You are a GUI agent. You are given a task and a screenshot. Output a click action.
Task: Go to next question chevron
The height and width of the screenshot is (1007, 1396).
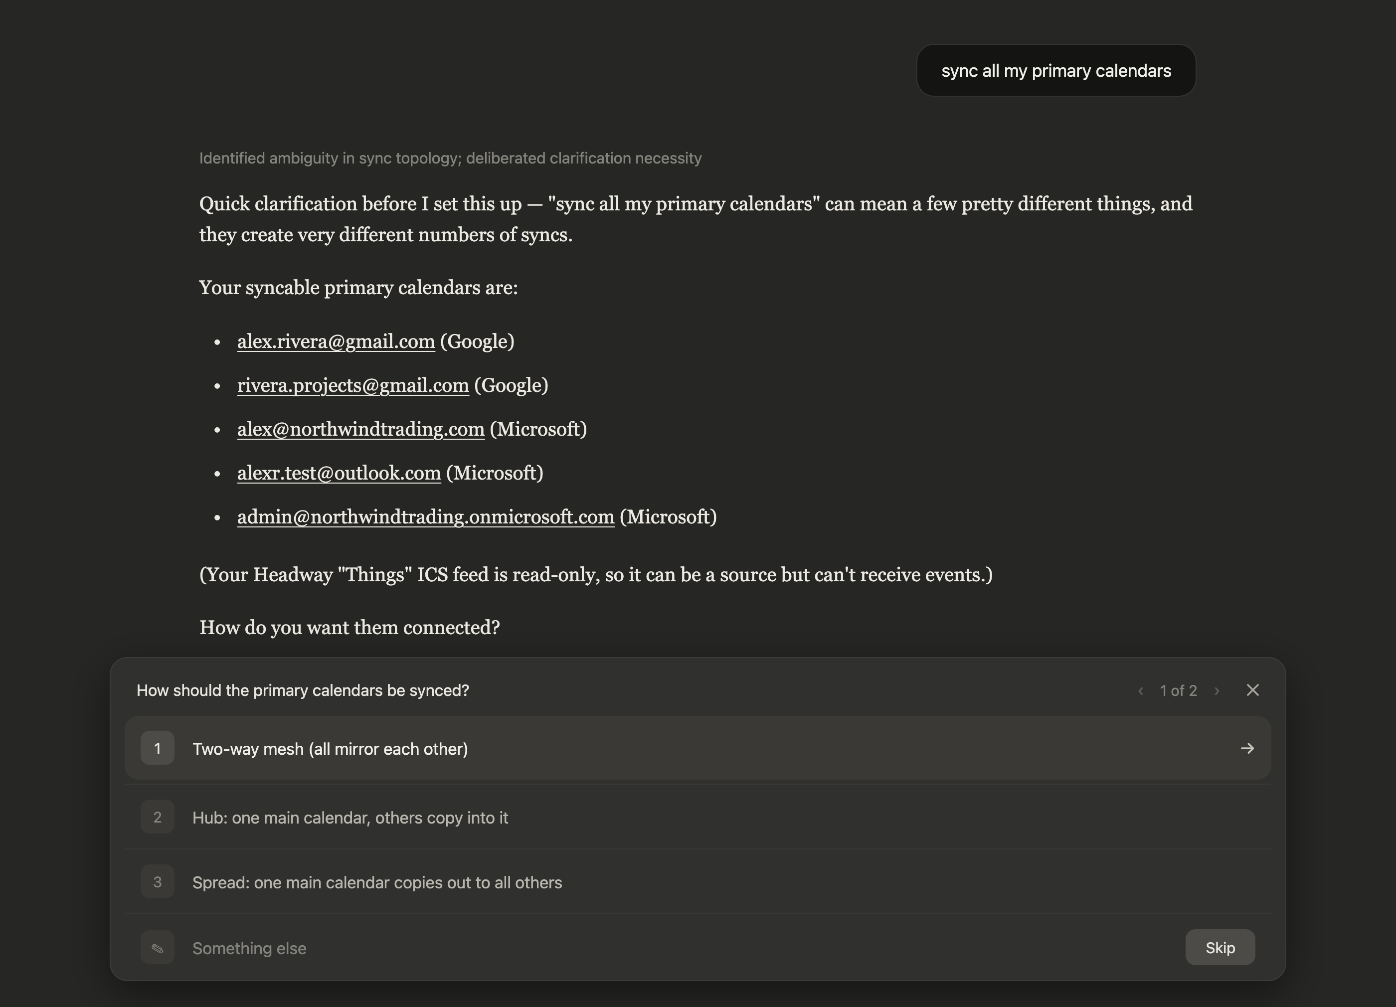click(1217, 690)
